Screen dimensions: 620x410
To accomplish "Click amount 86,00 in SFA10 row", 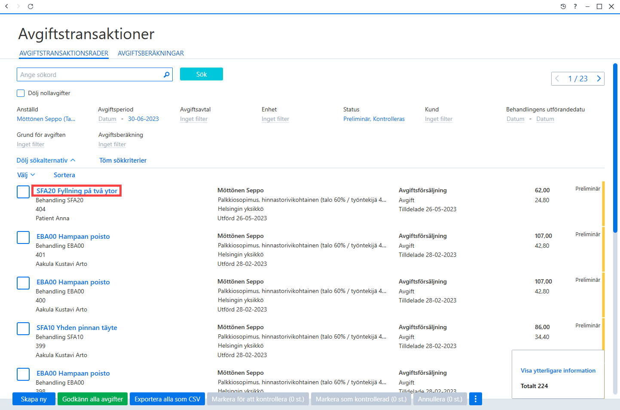I will click(542, 327).
